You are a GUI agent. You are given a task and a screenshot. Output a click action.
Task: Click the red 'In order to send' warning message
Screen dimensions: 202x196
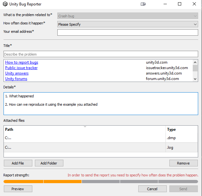[133, 175]
